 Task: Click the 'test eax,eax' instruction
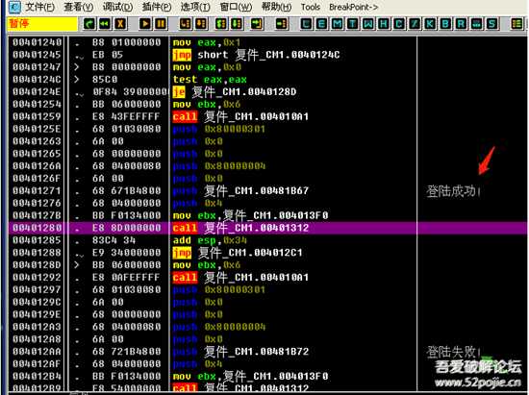210,80
